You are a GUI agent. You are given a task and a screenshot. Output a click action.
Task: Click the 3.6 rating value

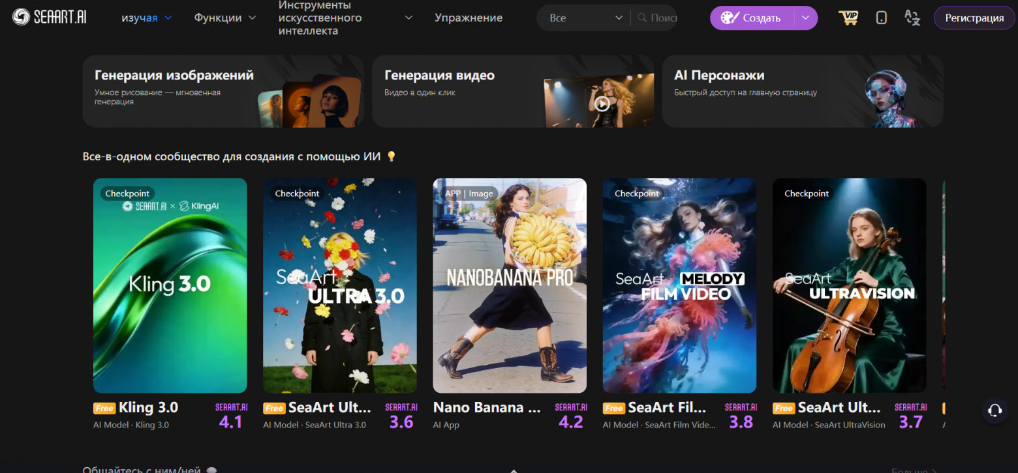point(401,422)
